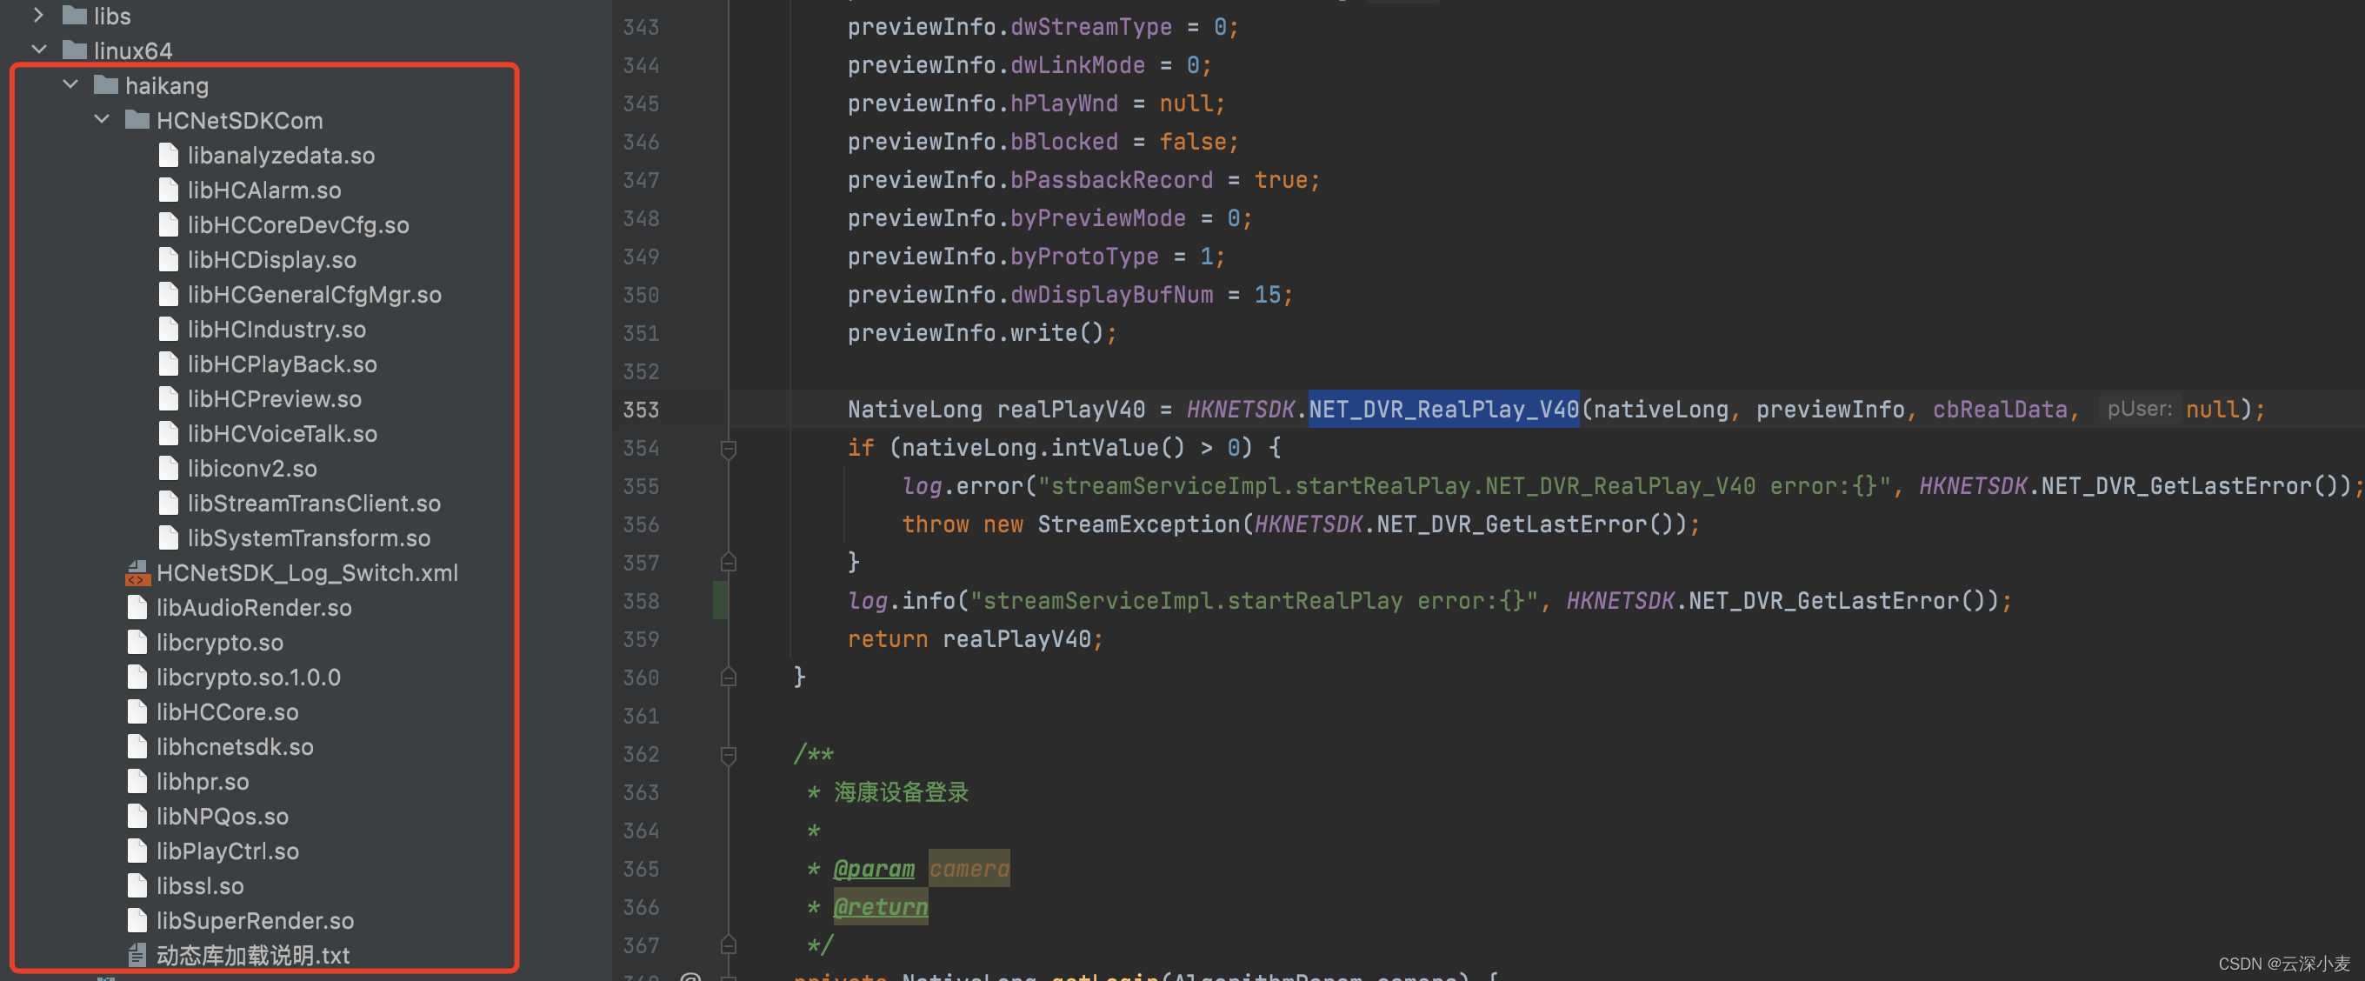This screenshot has width=2365, height=981.
Task: Collapse the HCNetSDKCom folder chevron
Action: click(x=102, y=120)
